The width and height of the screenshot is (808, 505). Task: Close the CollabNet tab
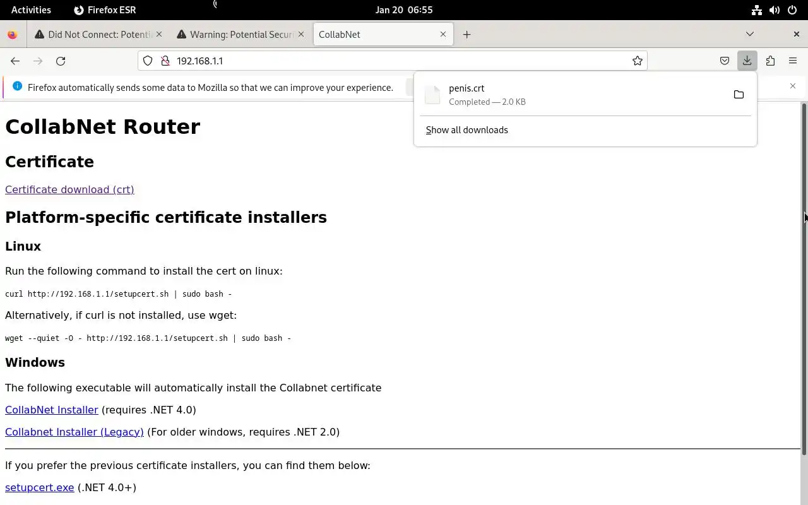(x=443, y=34)
